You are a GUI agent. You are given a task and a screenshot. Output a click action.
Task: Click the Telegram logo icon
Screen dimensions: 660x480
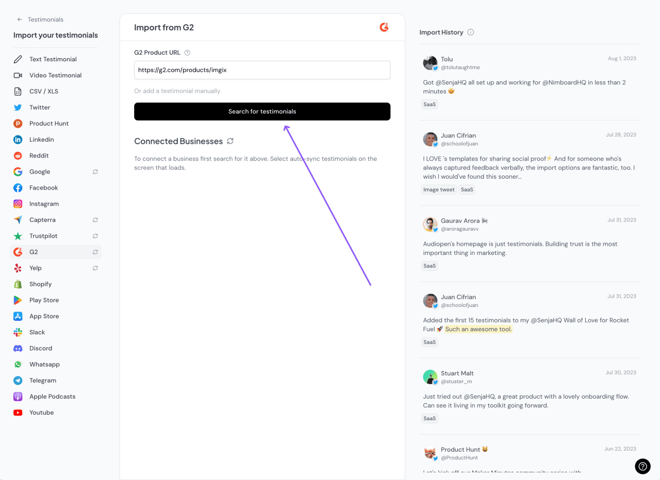(18, 381)
